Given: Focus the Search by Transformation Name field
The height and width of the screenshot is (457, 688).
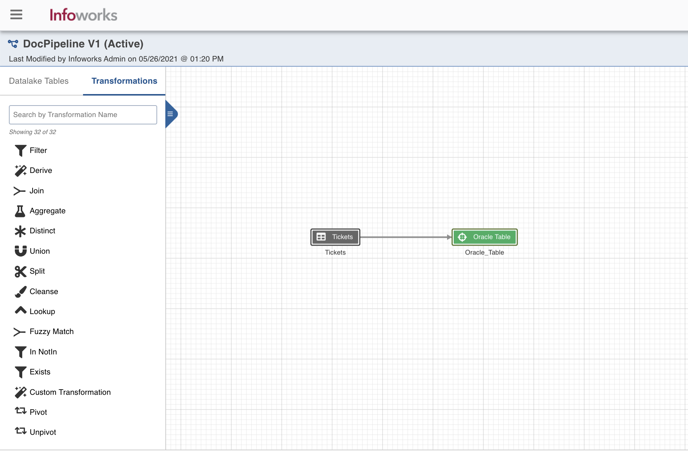Looking at the screenshot, I should tap(83, 115).
